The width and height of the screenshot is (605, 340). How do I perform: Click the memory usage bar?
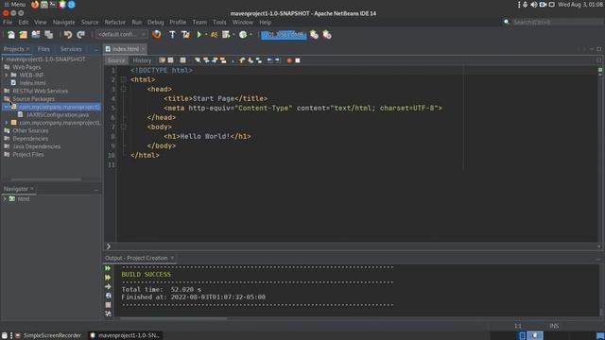[284, 35]
